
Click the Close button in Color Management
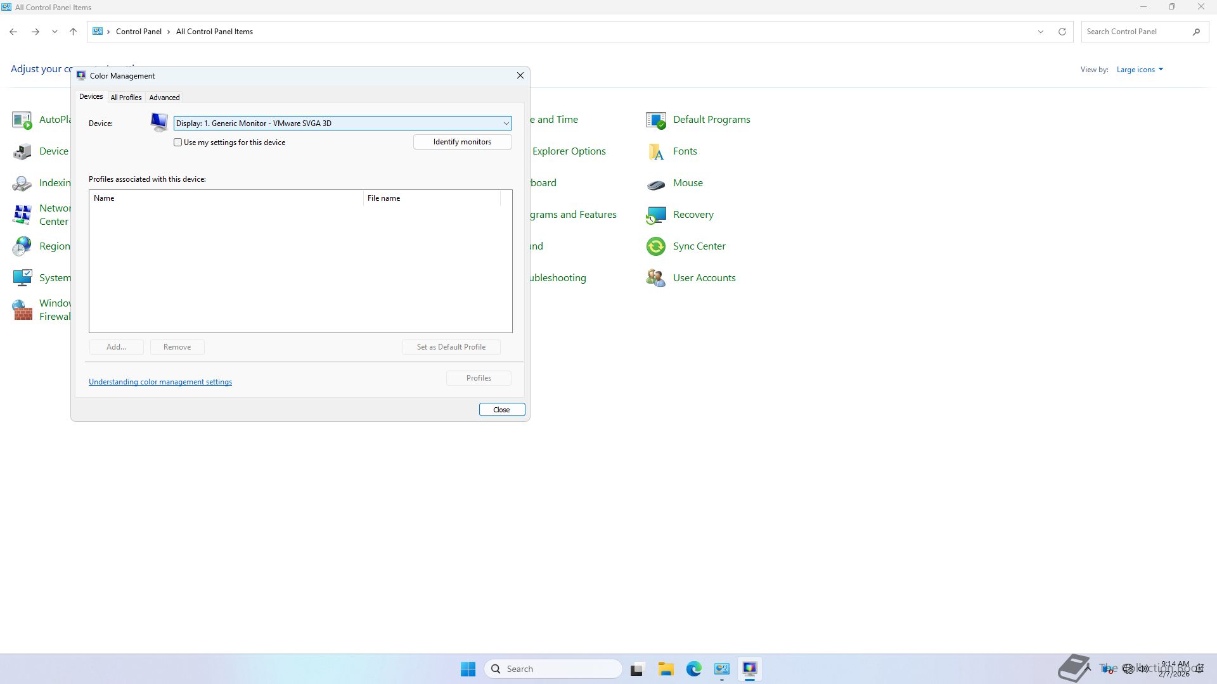click(501, 410)
